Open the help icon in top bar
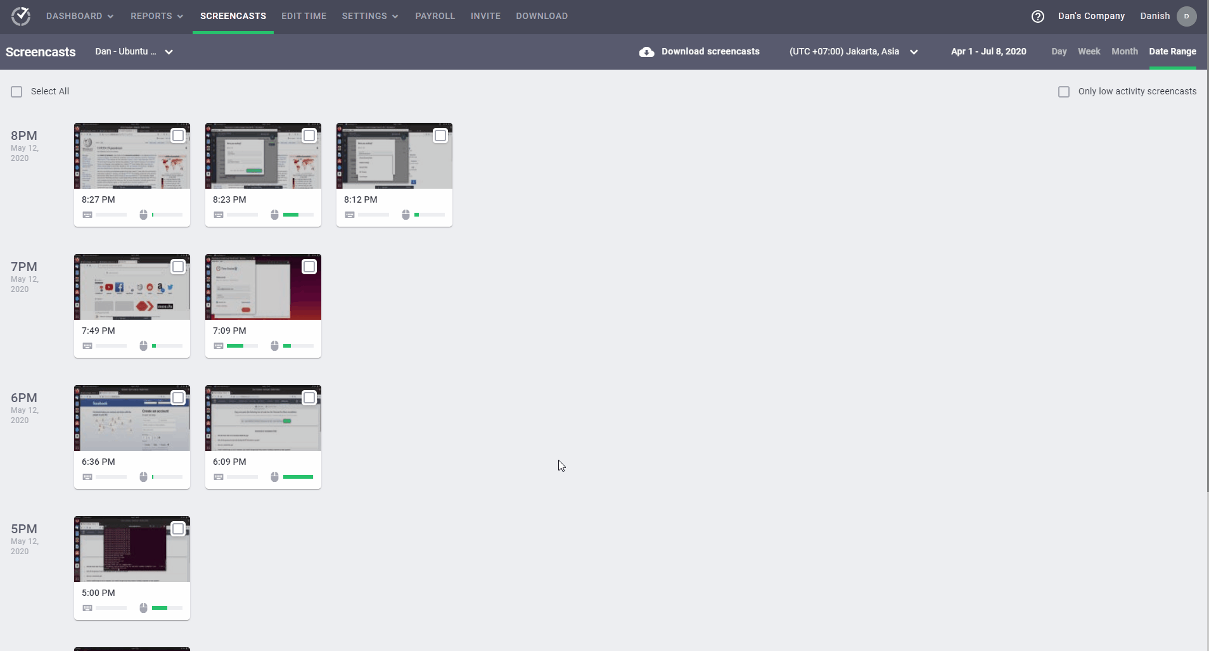 coord(1038,16)
